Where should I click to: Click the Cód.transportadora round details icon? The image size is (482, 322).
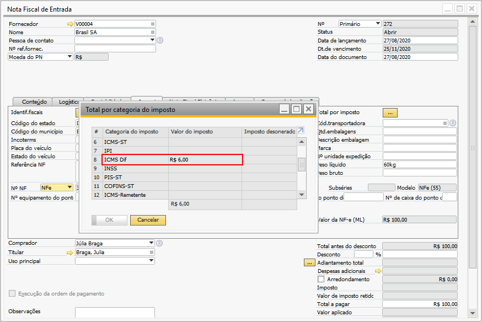click(452, 123)
